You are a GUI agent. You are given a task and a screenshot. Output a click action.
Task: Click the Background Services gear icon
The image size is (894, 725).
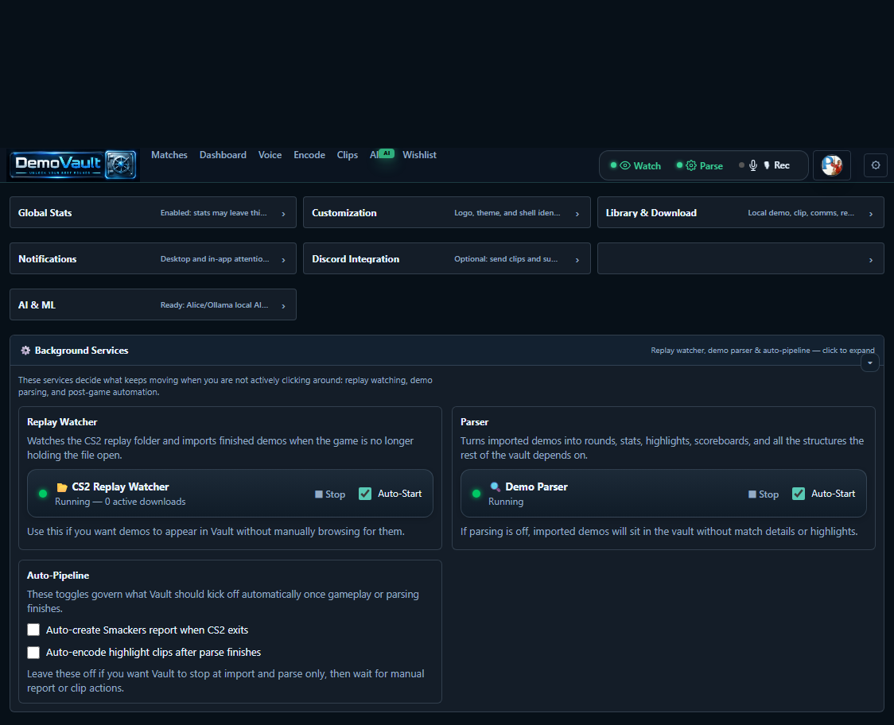pyautogui.click(x=25, y=351)
